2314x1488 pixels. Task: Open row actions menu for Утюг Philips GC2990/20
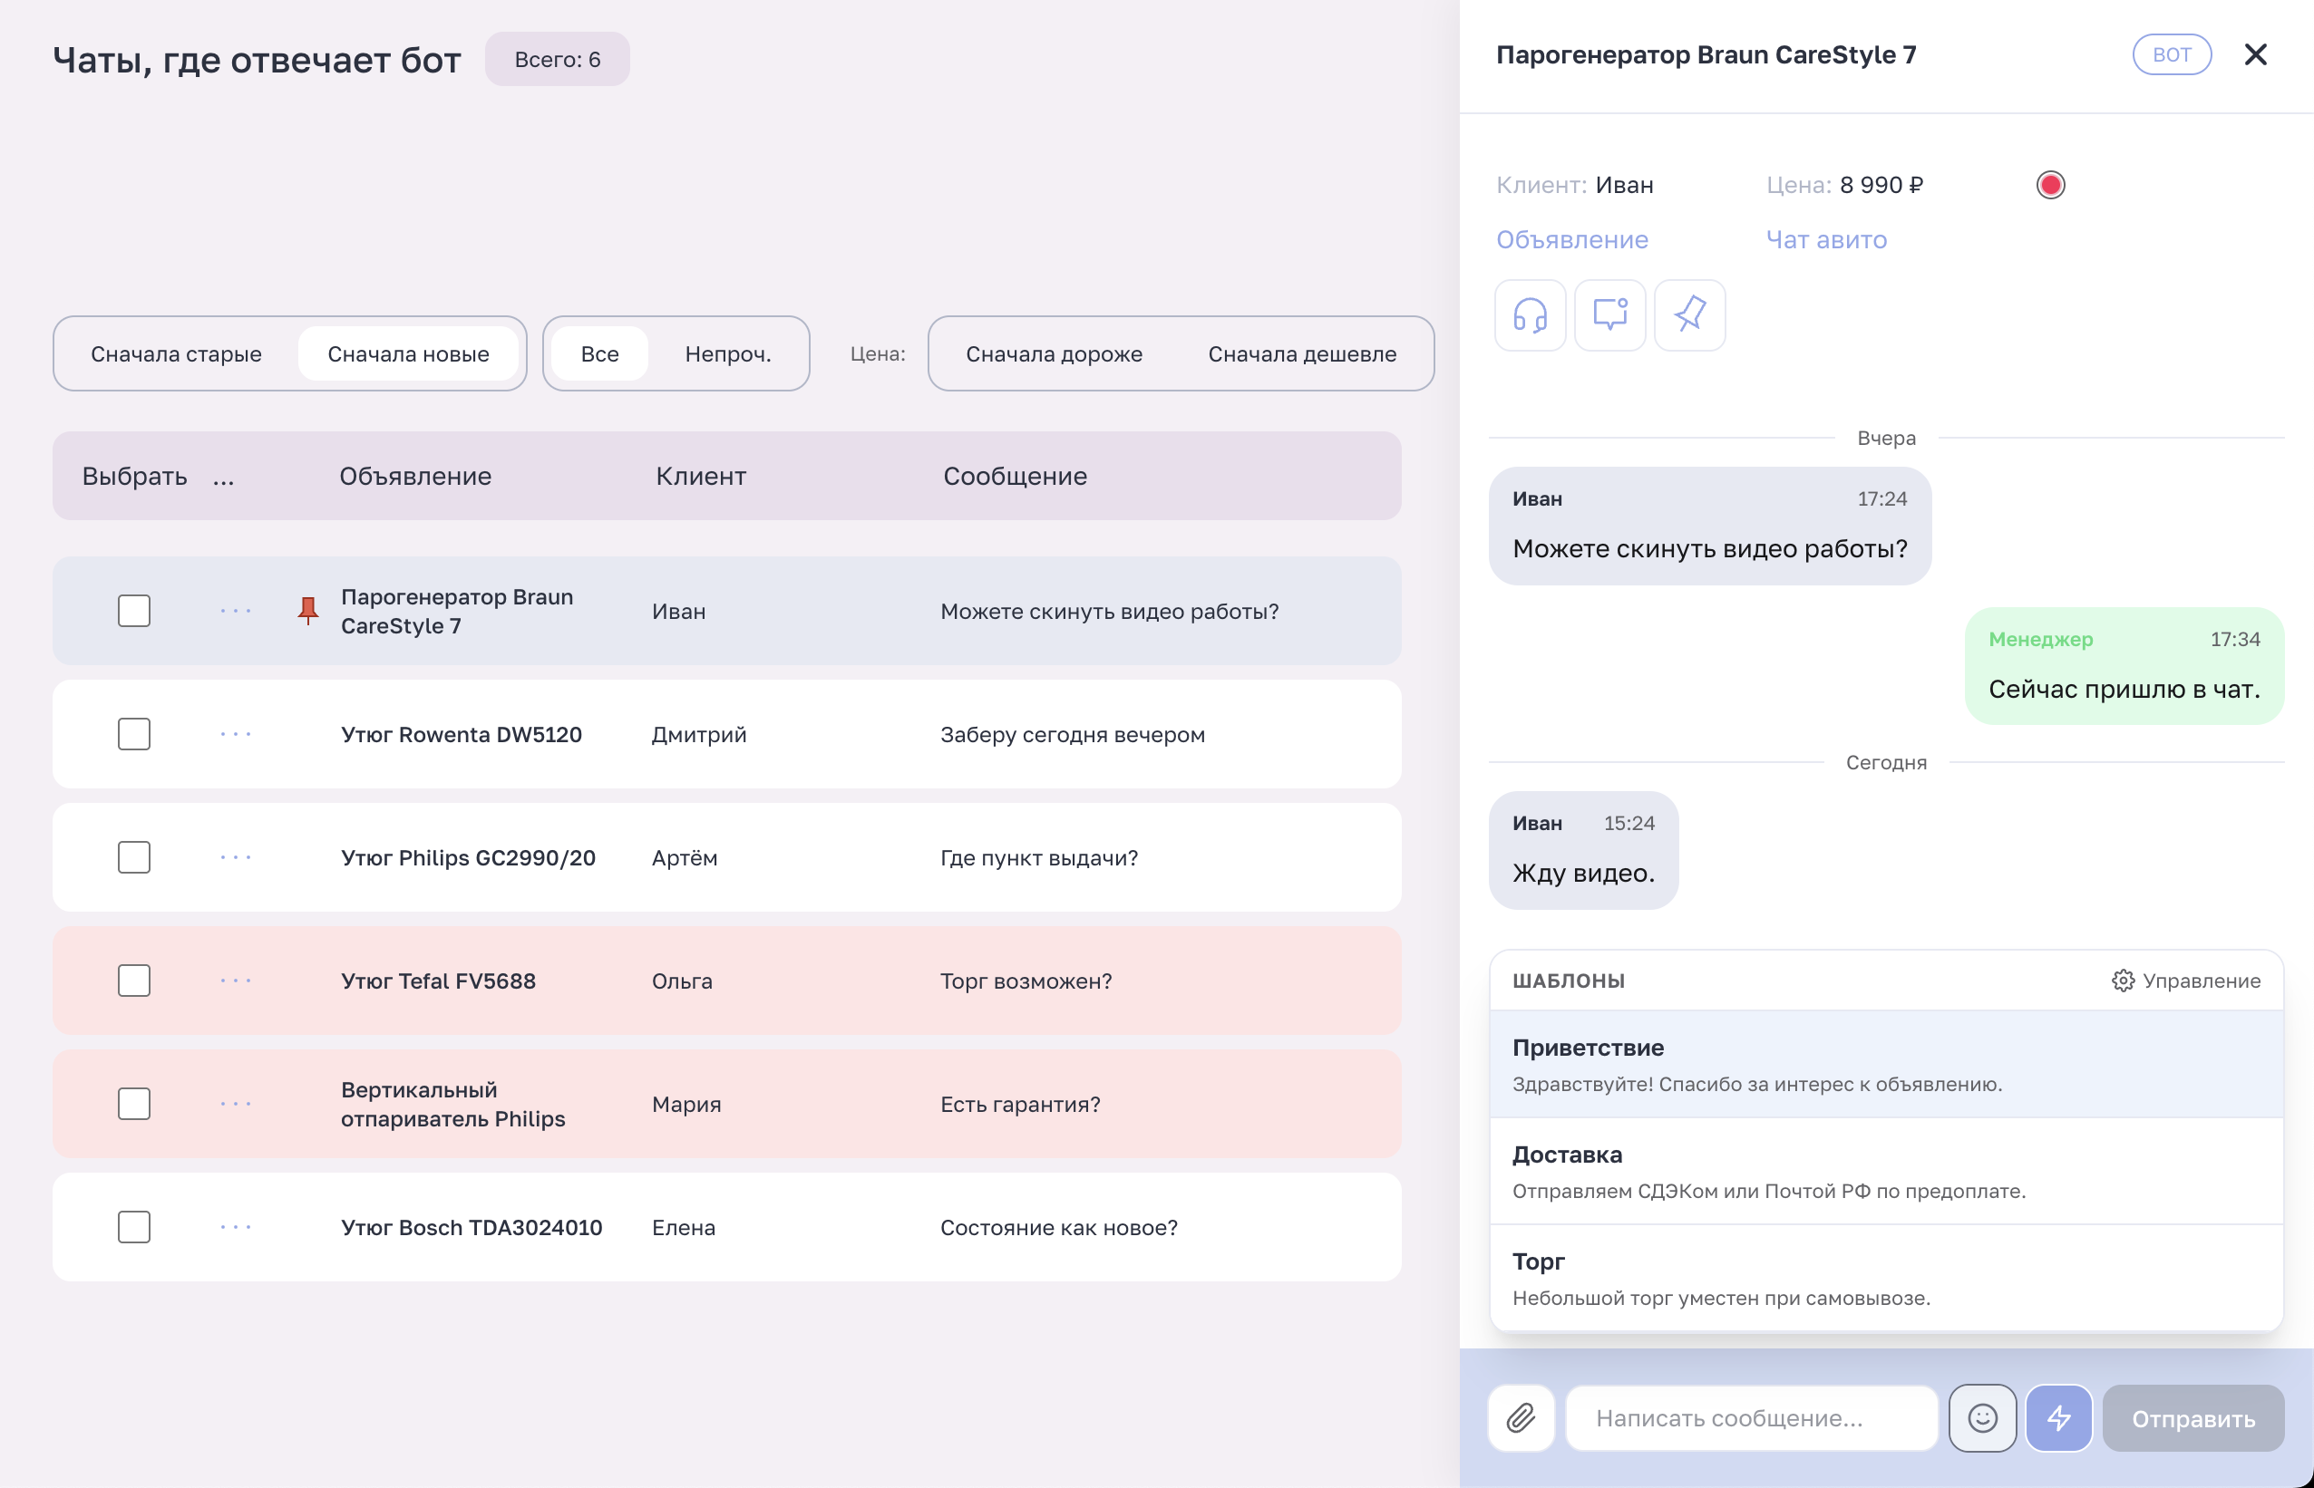coord(235,857)
